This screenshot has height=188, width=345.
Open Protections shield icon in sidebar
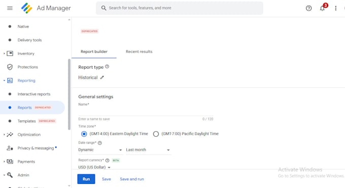[10, 67]
